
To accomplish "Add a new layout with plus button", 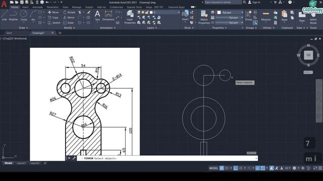I will click(45, 163).
